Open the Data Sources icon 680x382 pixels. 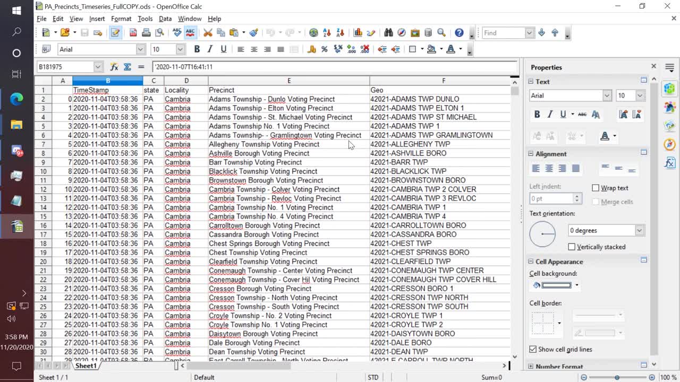[x=428, y=33]
